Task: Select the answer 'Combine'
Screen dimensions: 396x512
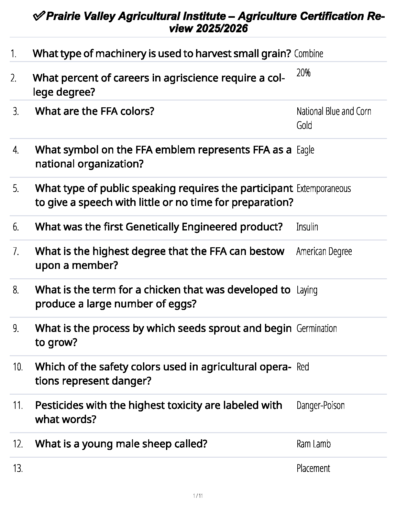Action: [x=309, y=54]
